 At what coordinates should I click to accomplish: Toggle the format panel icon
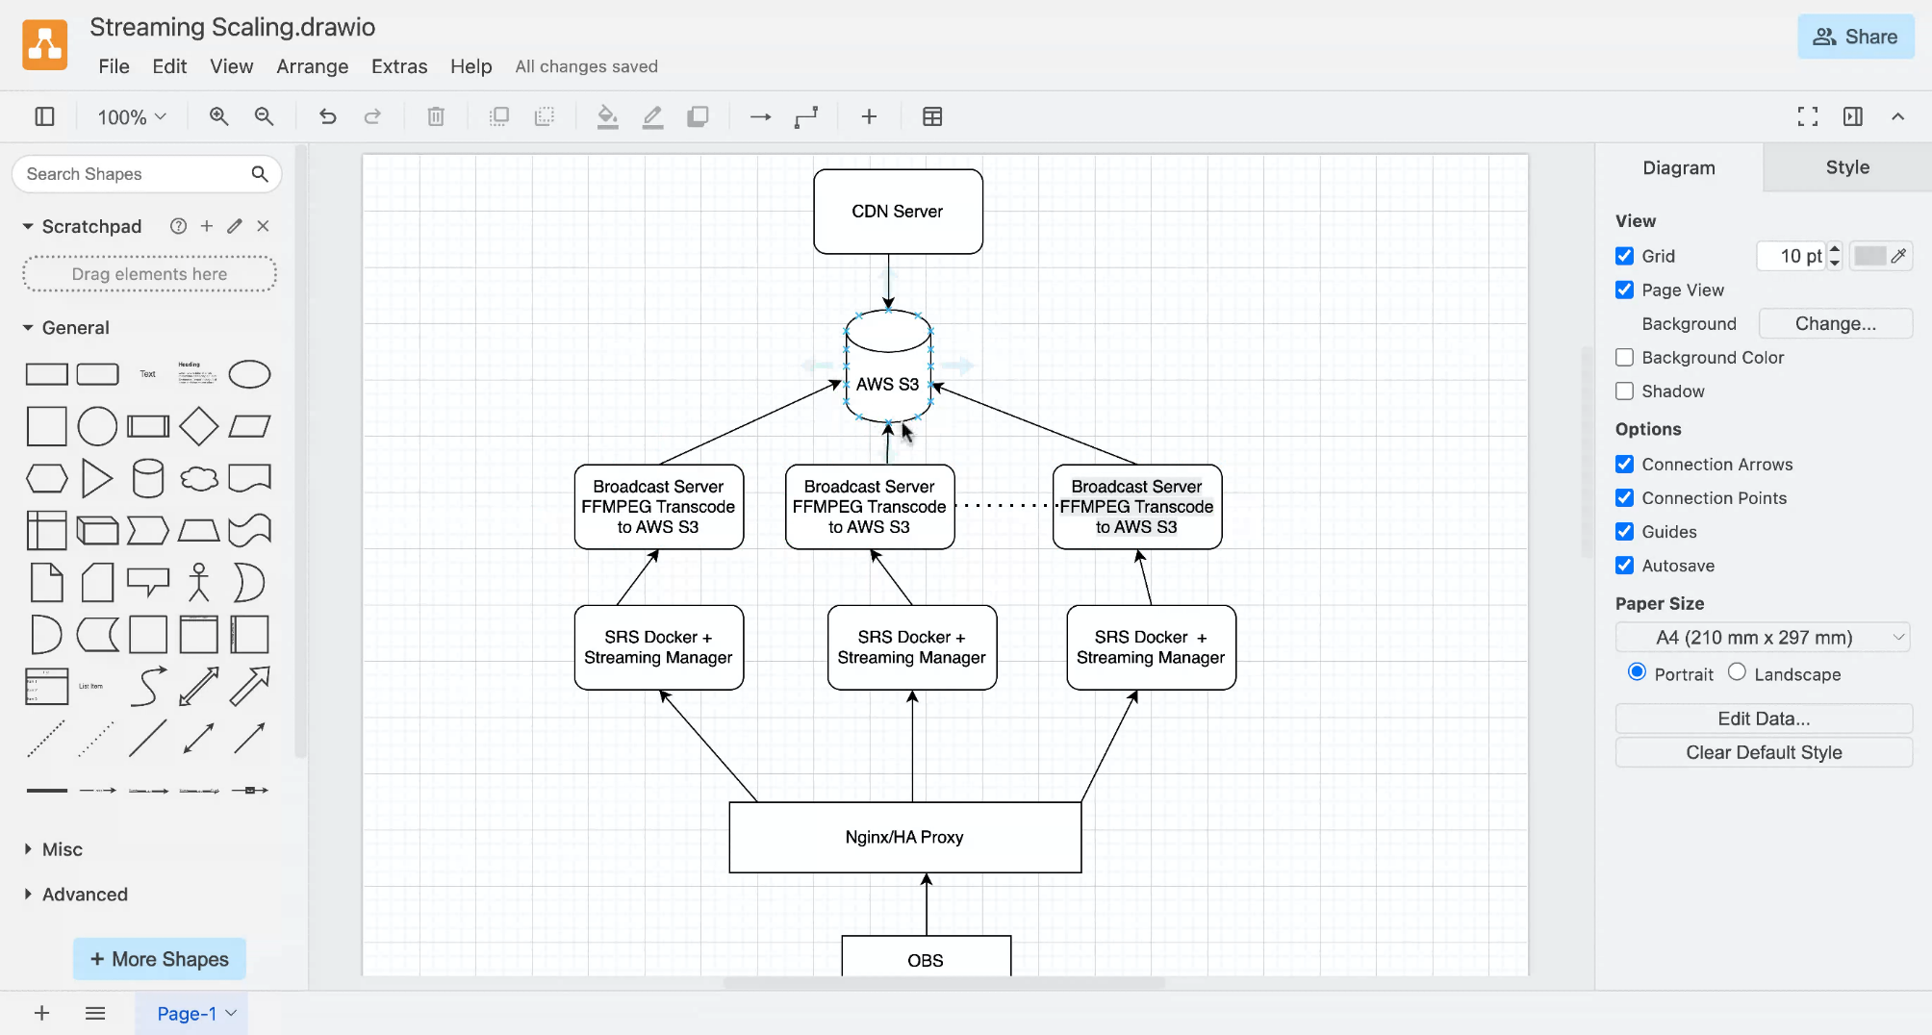point(1853,116)
